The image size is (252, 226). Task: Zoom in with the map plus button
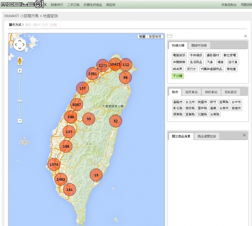click(20, 71)
